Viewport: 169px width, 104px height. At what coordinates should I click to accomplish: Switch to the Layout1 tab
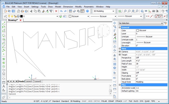pyautogui.click(x=29, y=81)
